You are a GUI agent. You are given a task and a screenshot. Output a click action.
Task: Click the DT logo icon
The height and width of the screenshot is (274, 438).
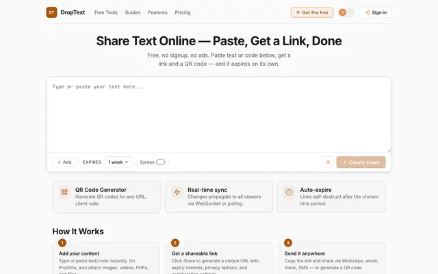pos(51,12)
